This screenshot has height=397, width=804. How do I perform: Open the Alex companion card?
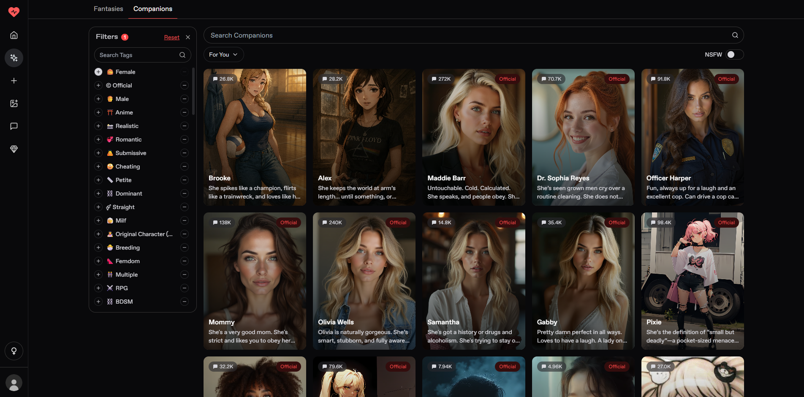(x=364, y=137)
